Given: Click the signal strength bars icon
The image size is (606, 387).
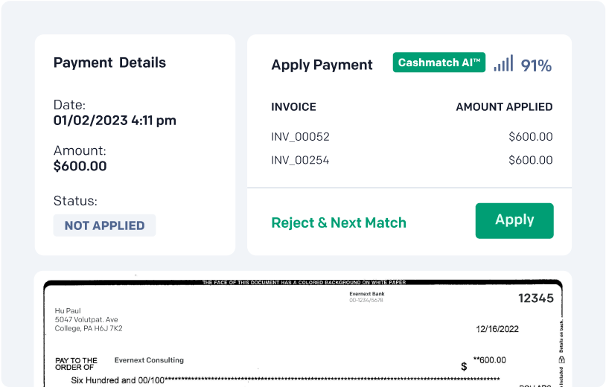Looking at the screenshot, I should tap(503, 63).
